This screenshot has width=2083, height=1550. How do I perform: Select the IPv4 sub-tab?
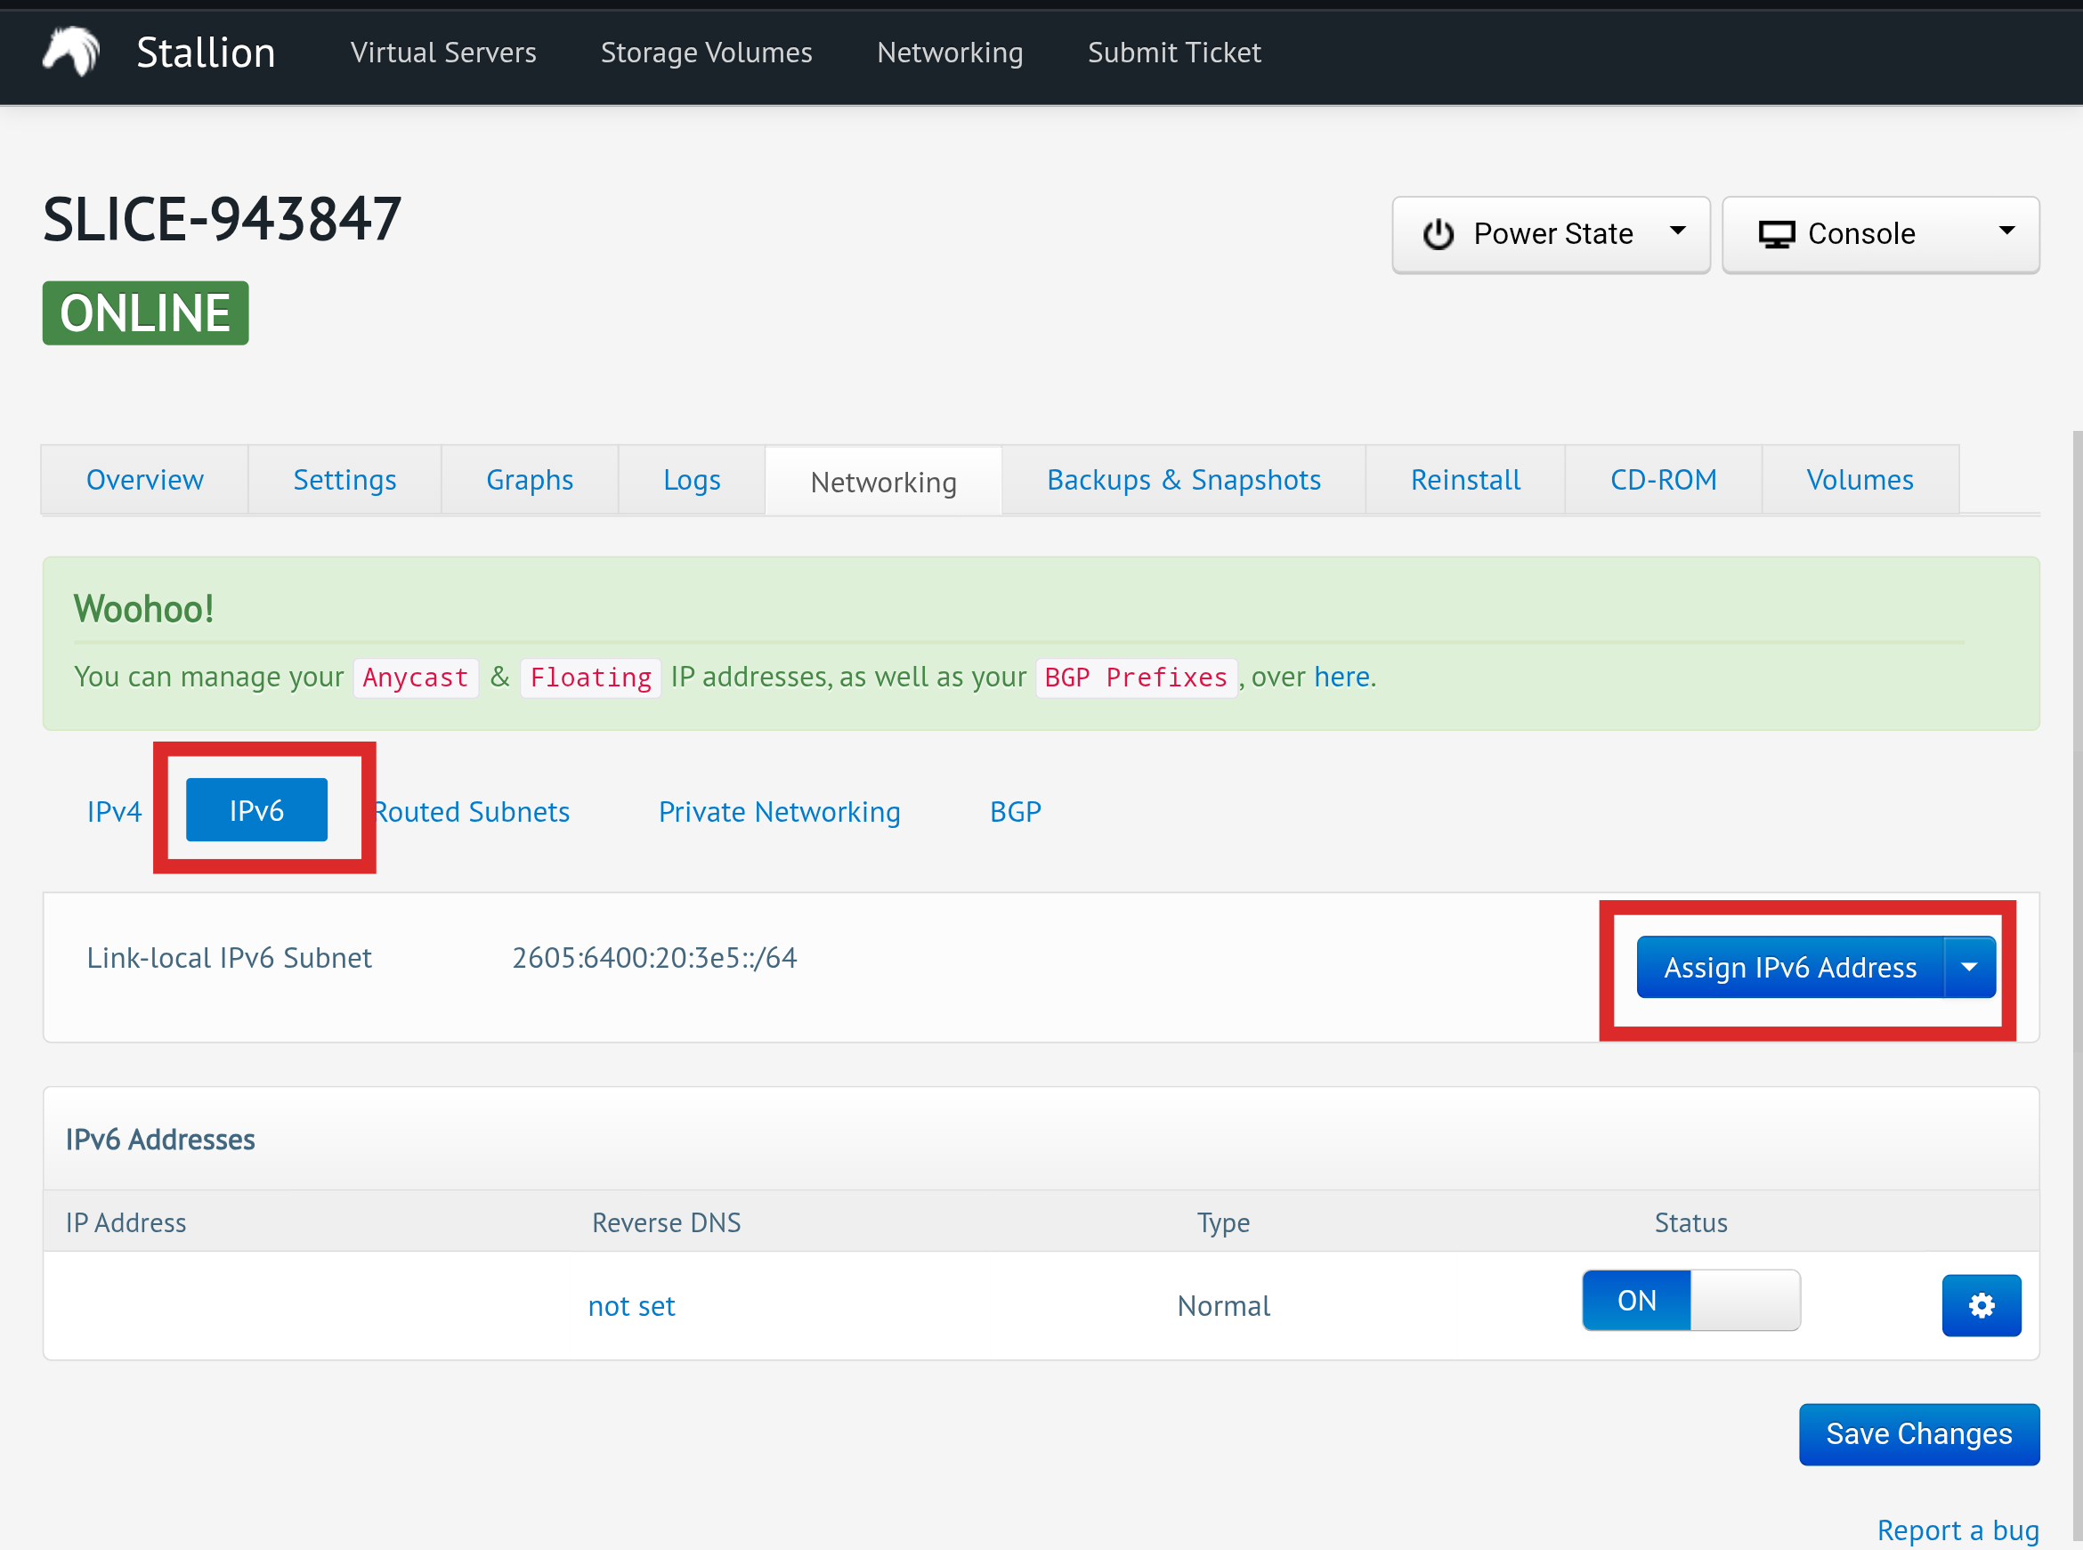tap(113, 811)
